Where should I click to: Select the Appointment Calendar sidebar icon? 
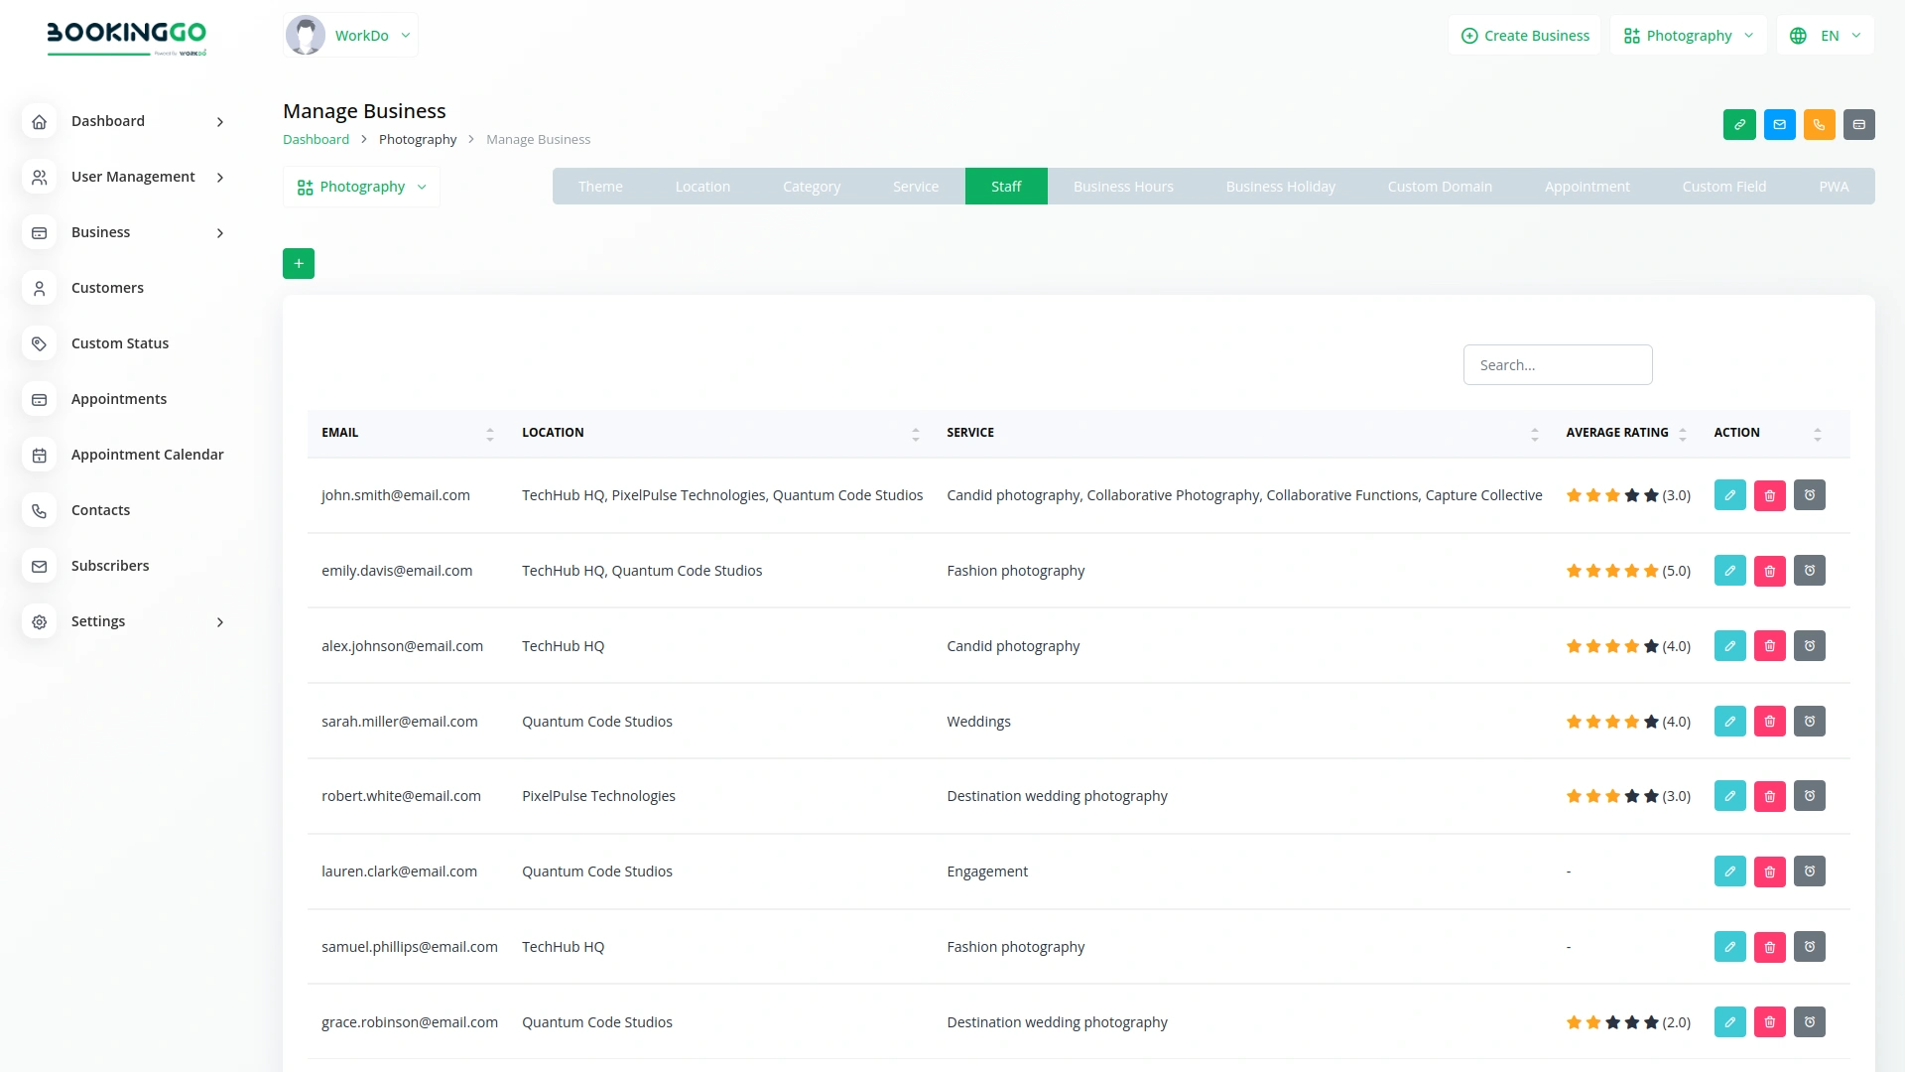pyautogui.click(x=39, y=455)
